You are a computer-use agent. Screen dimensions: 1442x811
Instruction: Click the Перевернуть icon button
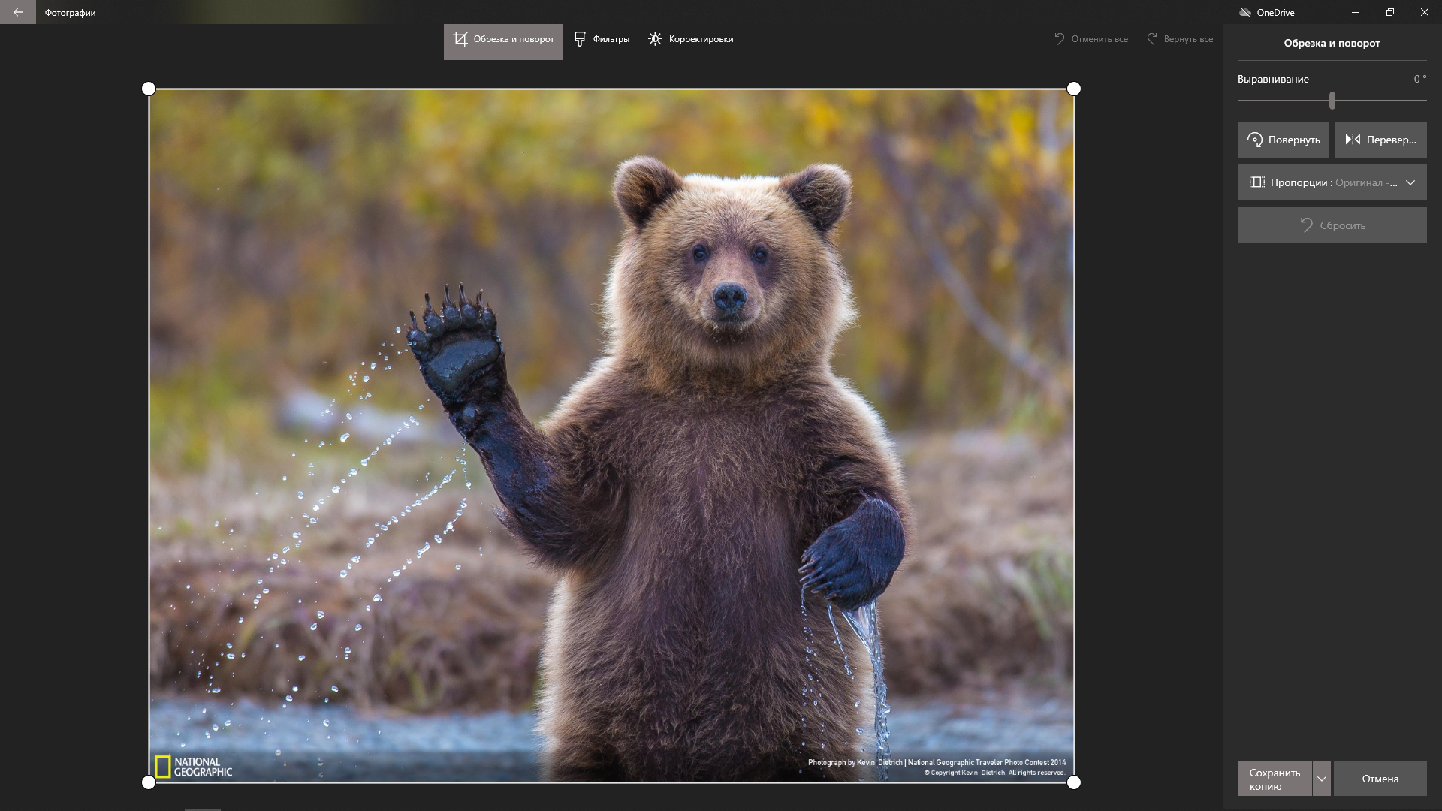pos(1380,140)
